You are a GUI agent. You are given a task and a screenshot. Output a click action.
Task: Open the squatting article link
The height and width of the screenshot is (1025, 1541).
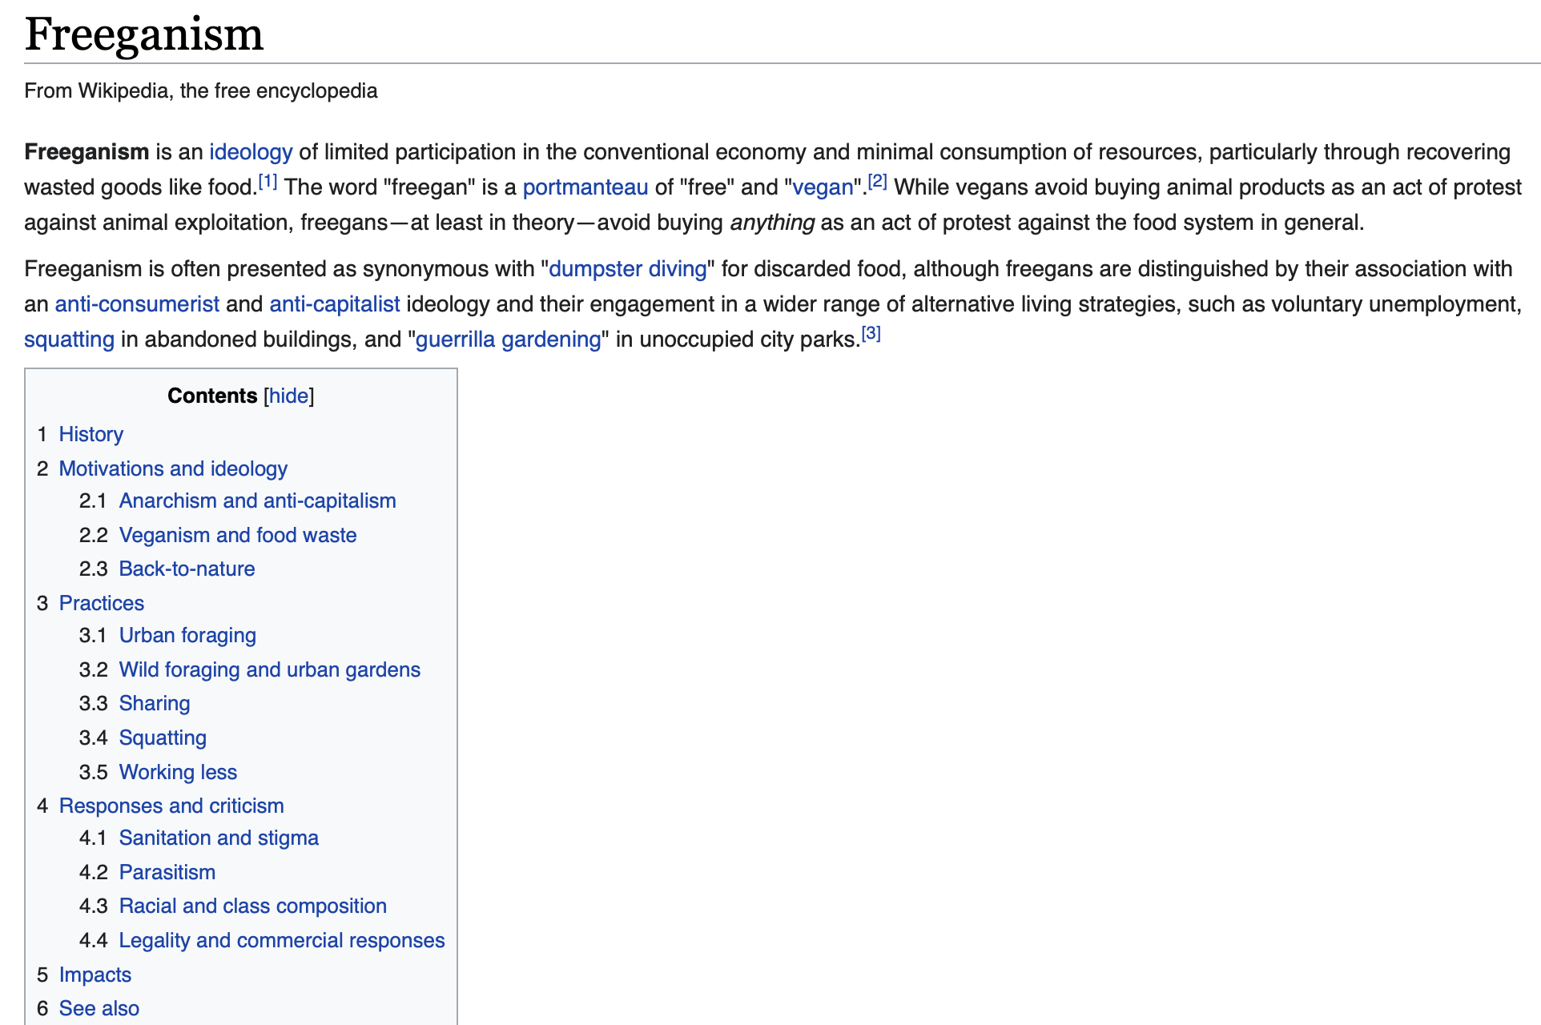69,340
